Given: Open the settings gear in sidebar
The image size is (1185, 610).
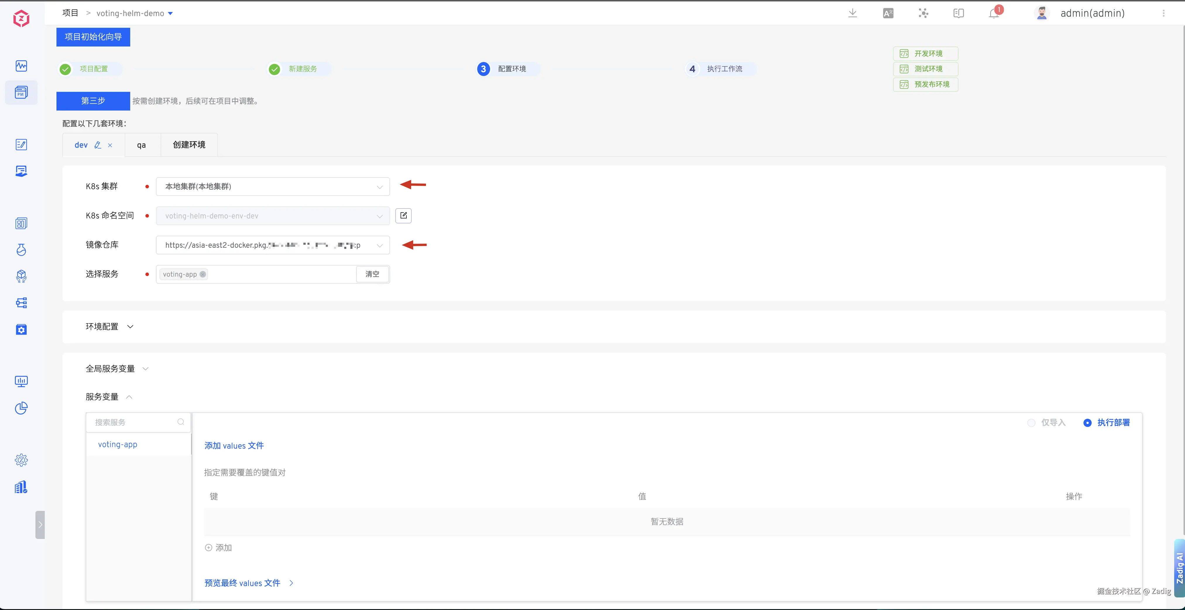Looking at the screenshot, I should [x=21, y=460].
